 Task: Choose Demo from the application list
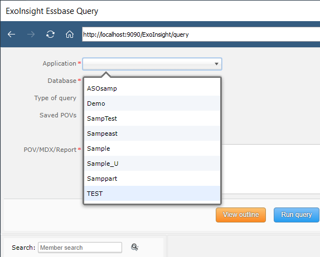(152, 103)
